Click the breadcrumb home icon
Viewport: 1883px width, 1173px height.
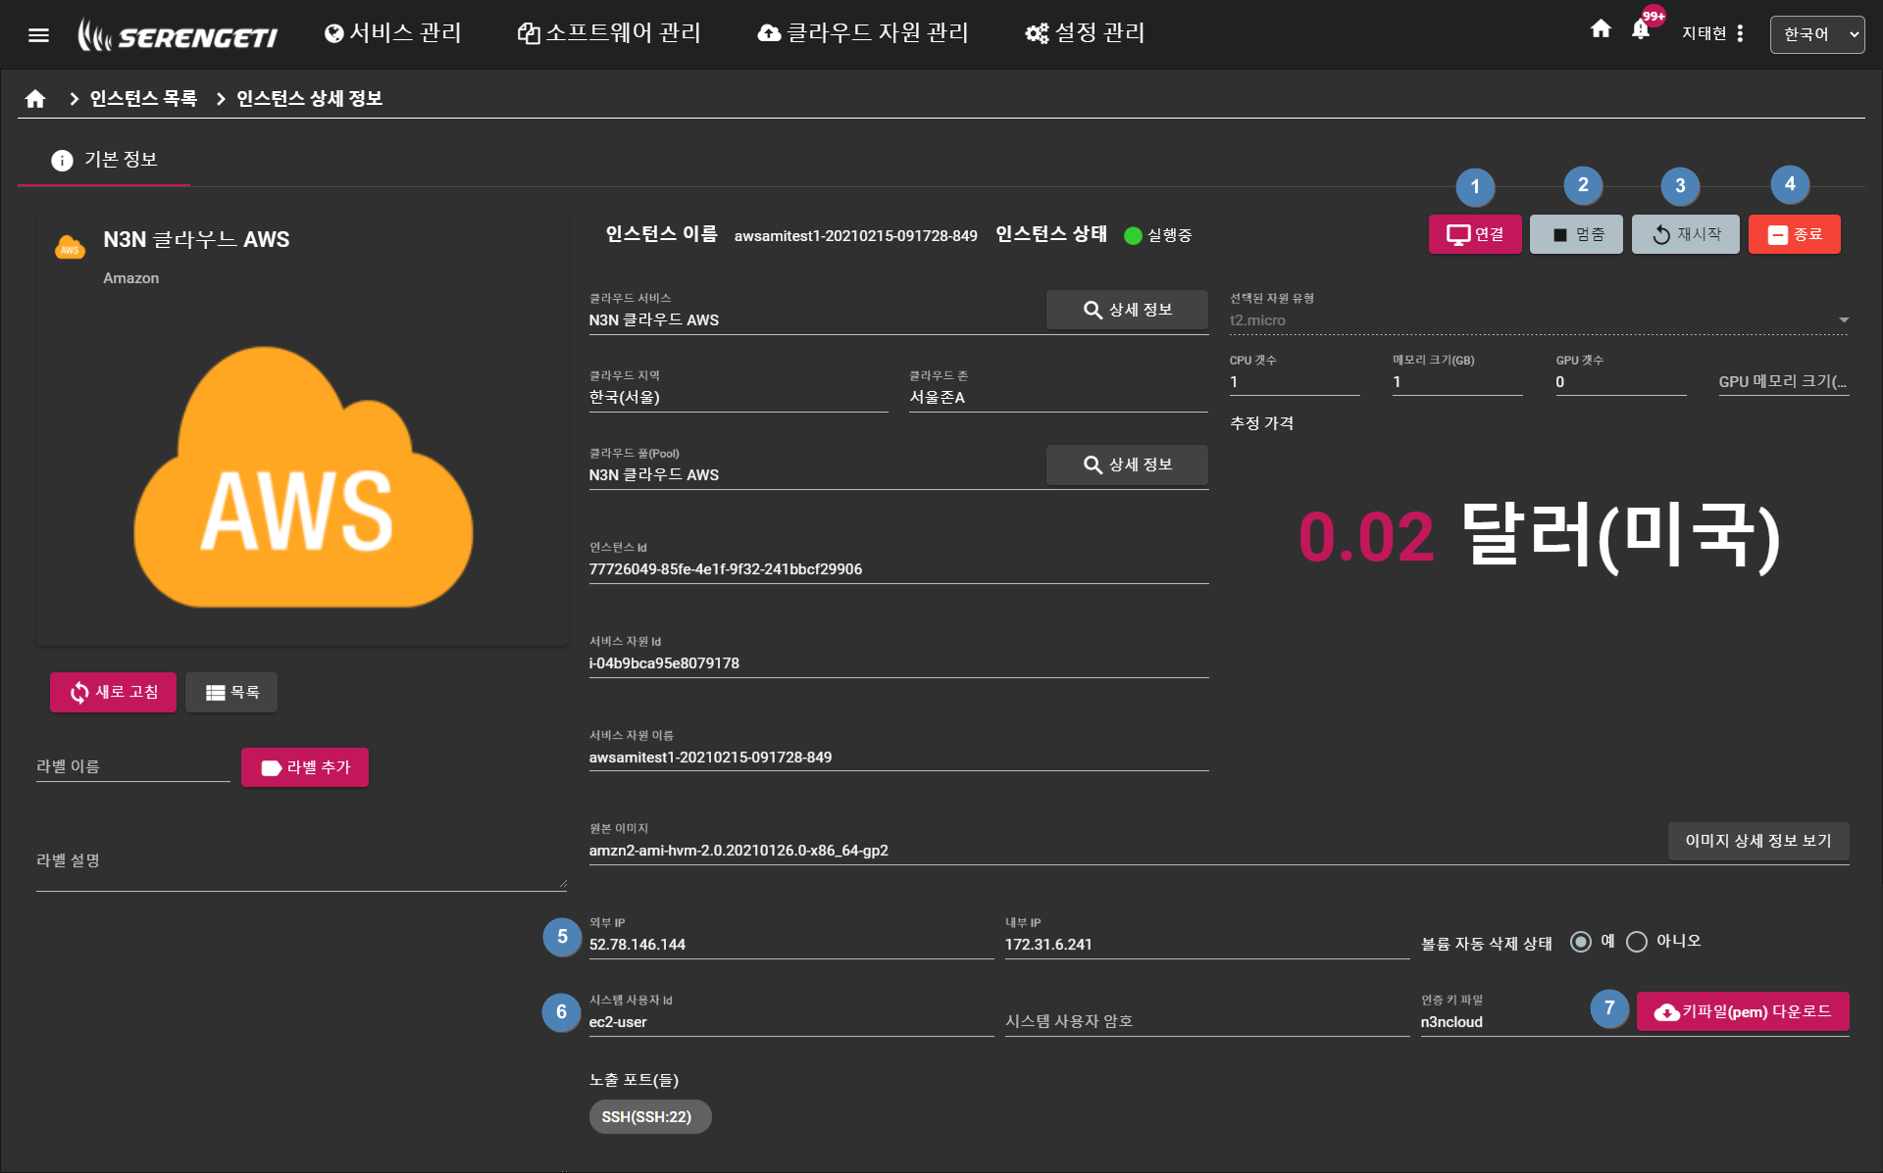click(35, 99)
